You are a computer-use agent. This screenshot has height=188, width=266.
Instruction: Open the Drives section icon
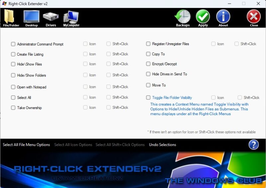[x=51, y=17]
